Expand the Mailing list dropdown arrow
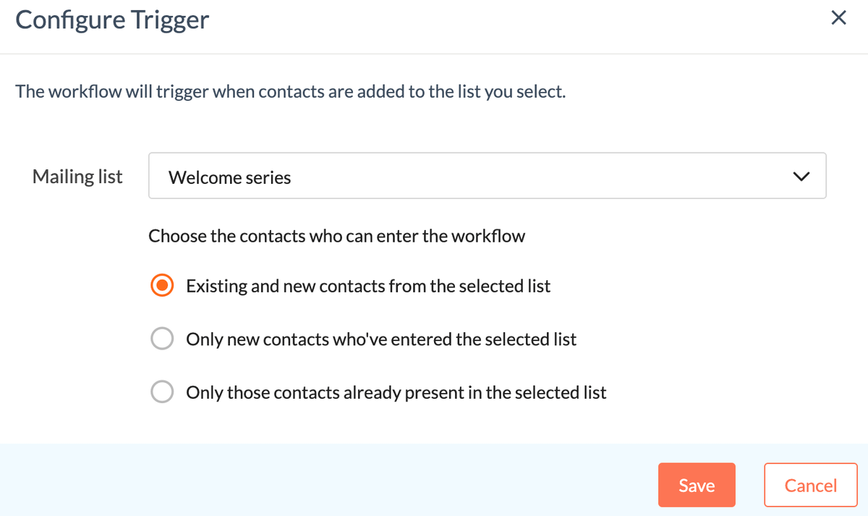Image resolution: width=868 pixels, height=516 pixels. point(801,176)
